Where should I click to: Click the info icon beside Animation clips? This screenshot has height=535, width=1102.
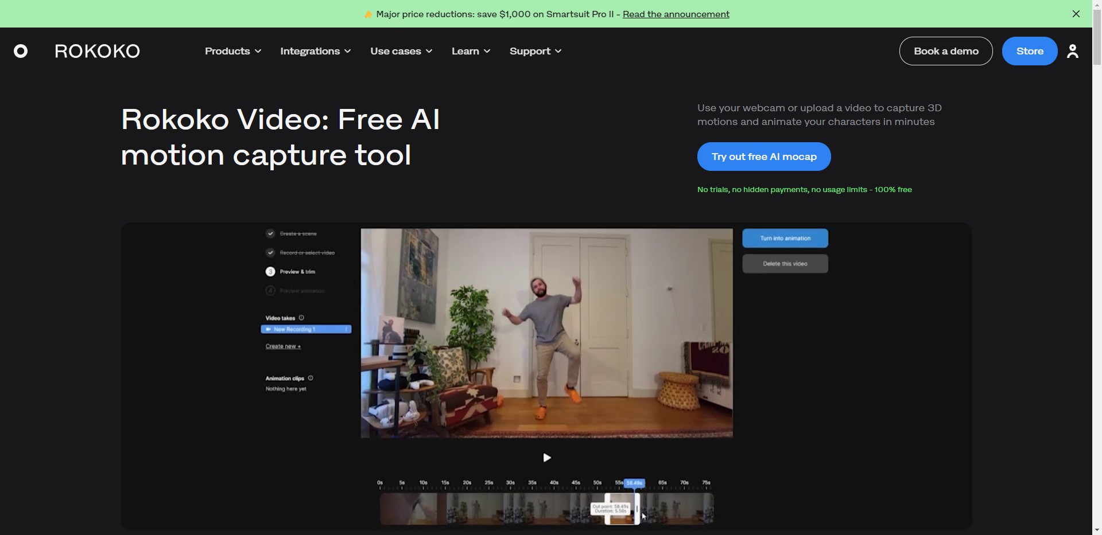coord(310,378)
